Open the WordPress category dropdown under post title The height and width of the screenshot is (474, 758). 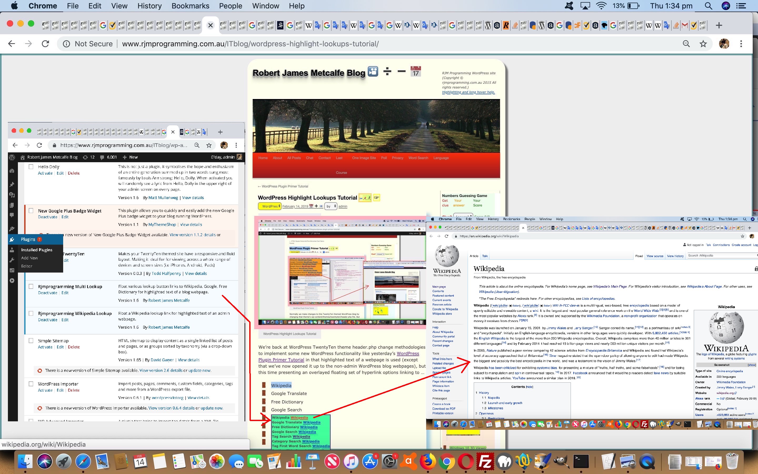tap(269, 206)
